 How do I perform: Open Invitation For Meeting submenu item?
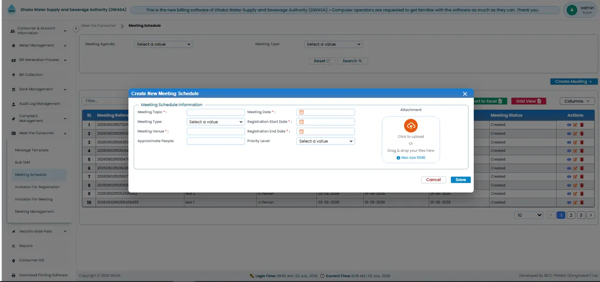34,199
